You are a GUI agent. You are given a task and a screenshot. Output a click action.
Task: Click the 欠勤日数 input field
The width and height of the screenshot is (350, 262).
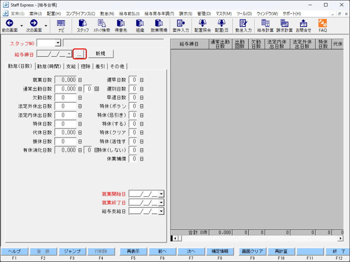[x=66, y=97]
